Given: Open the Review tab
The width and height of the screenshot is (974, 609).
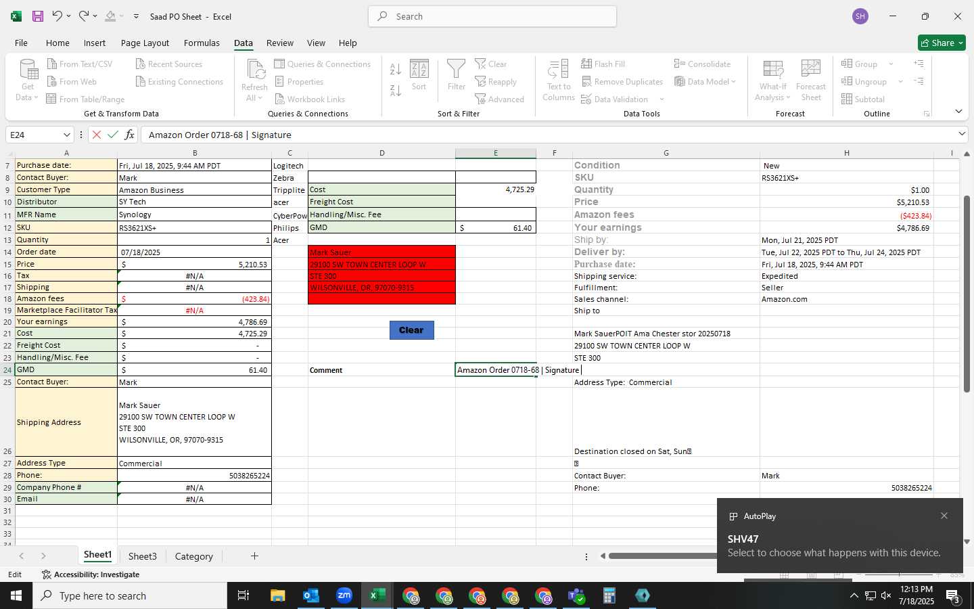Looking at the screenshot, I should 280,43.
